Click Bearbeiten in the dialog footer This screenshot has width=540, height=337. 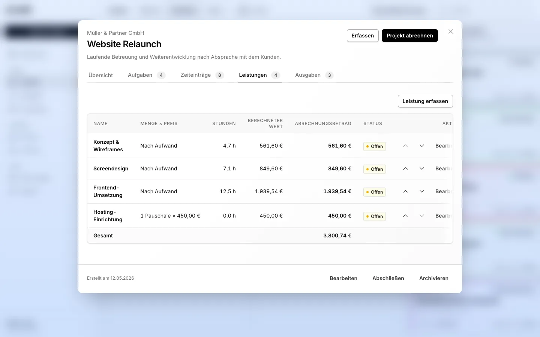[x=343, y=278]
